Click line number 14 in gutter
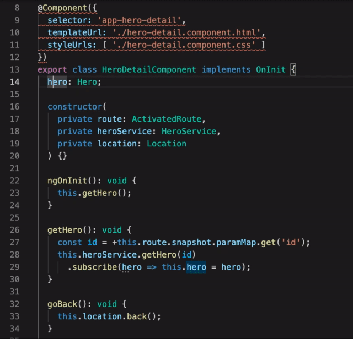Image resolution: width=353 pixels, height=339 pixels. click(x=15, y=82)
